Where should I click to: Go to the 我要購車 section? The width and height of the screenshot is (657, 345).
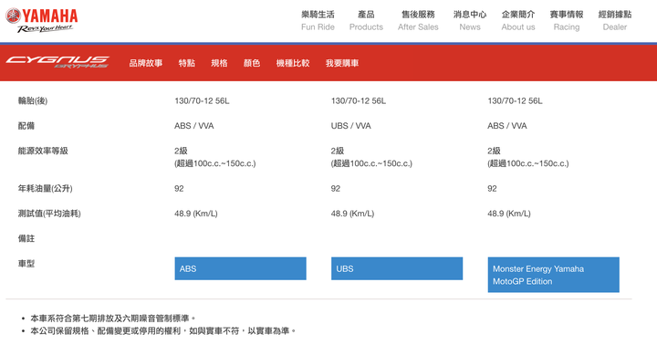(x=342, y=63)
